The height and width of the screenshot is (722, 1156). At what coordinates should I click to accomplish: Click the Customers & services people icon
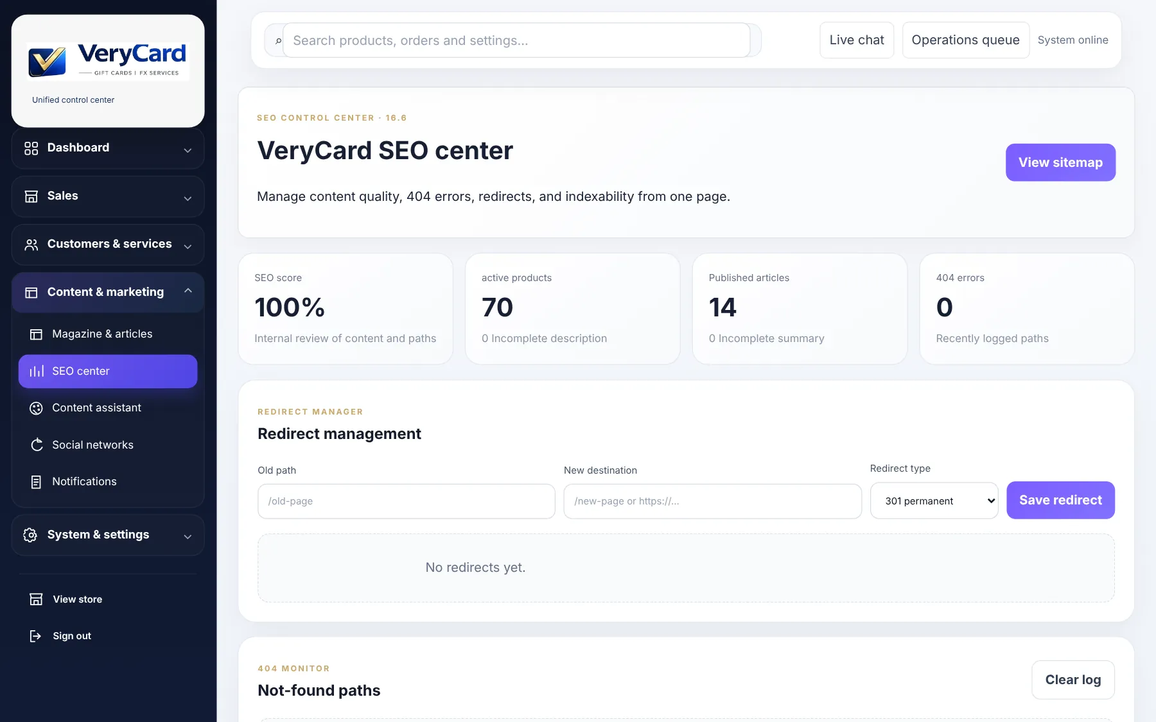(x=31, y=245)
